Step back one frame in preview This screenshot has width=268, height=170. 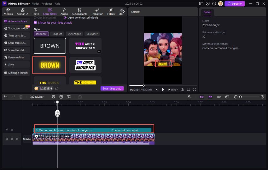point(157,90)
